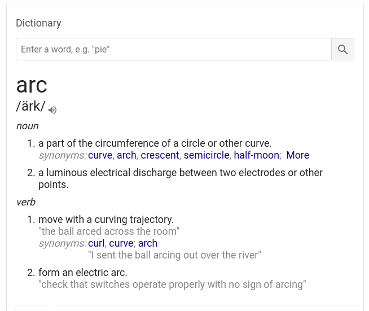Open the noun synonym 'curve'
Viewport: 369px width, 311px height.
100,155
